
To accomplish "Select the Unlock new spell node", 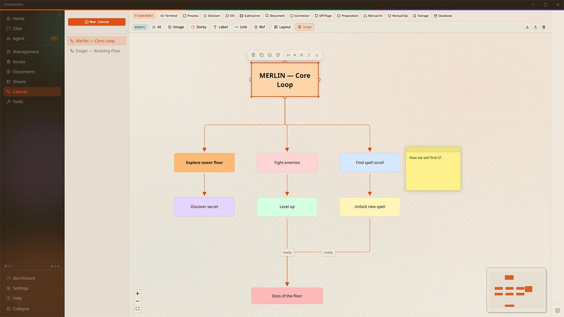I will [x=370, y=206].
